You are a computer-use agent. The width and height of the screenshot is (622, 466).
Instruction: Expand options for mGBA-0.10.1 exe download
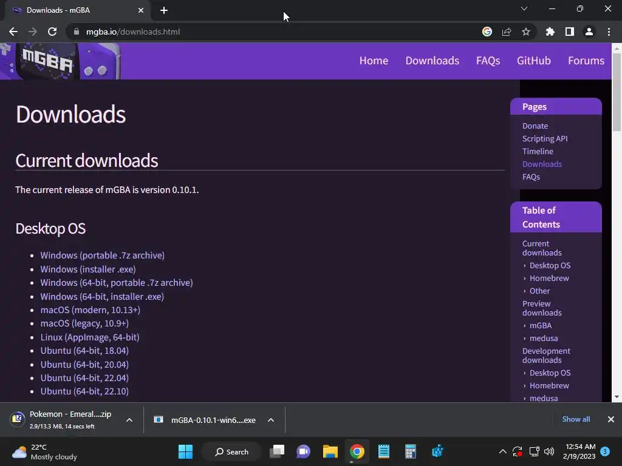(x=271, y=420)
